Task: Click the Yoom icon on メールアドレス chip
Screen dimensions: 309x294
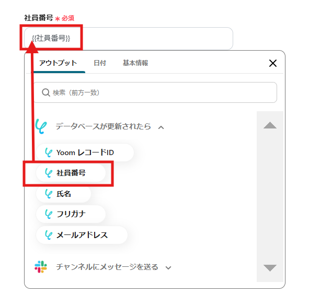Action: tap(49, 235)
